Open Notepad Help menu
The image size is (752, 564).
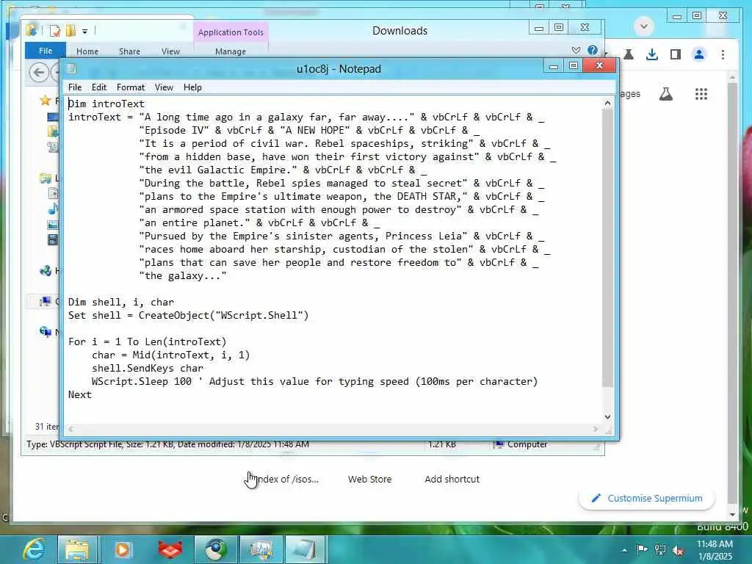[x=192, y=87]
